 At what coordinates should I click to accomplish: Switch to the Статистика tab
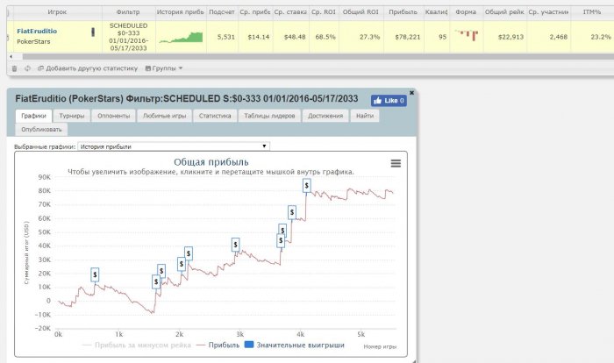click(215, 116)
